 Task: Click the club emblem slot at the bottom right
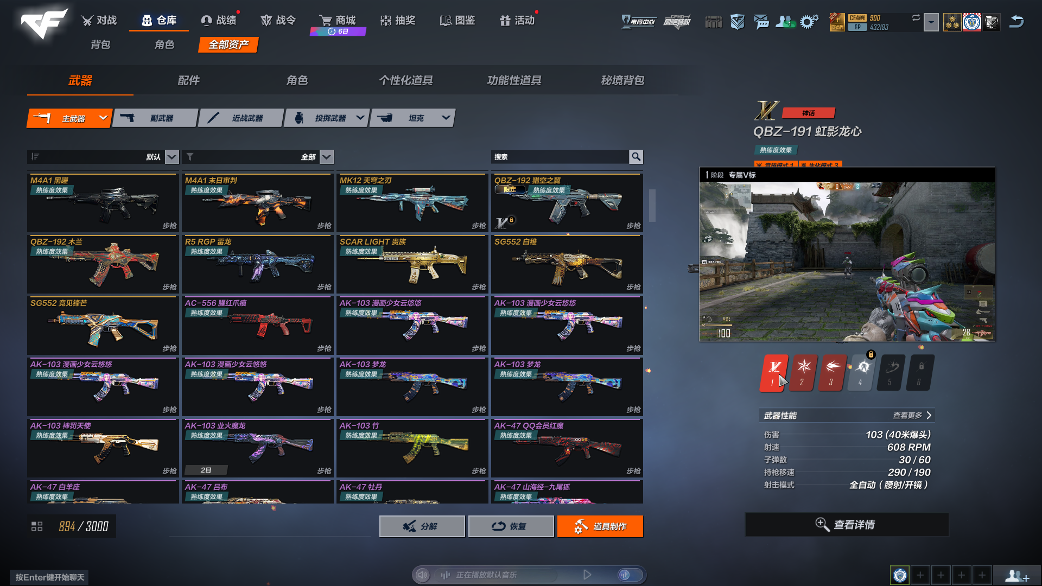[x=900, y=575]
